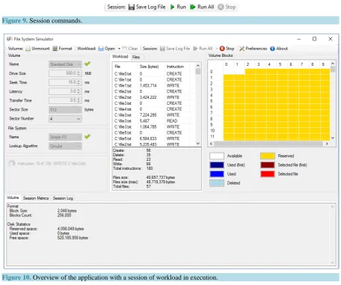The image size is (341, 285).
Task: Select the READ row sized 5,487
Action: (x=154, y=121)
